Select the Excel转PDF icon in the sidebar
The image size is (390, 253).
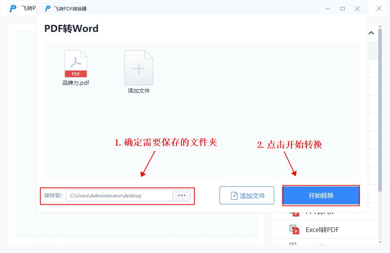[294, 229]
